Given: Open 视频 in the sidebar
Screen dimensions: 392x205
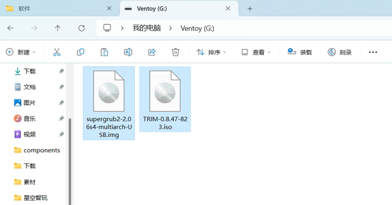Looking at the screenshot, I should point(25,134).
